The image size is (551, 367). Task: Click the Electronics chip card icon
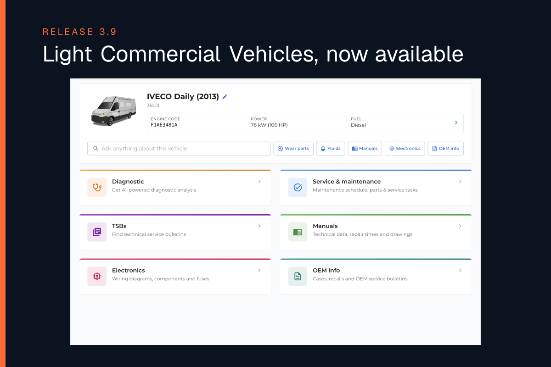pos(97,276)
